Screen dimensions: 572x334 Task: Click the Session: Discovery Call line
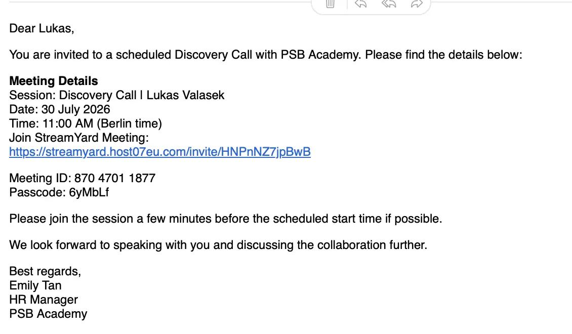(x=117, y=95)
